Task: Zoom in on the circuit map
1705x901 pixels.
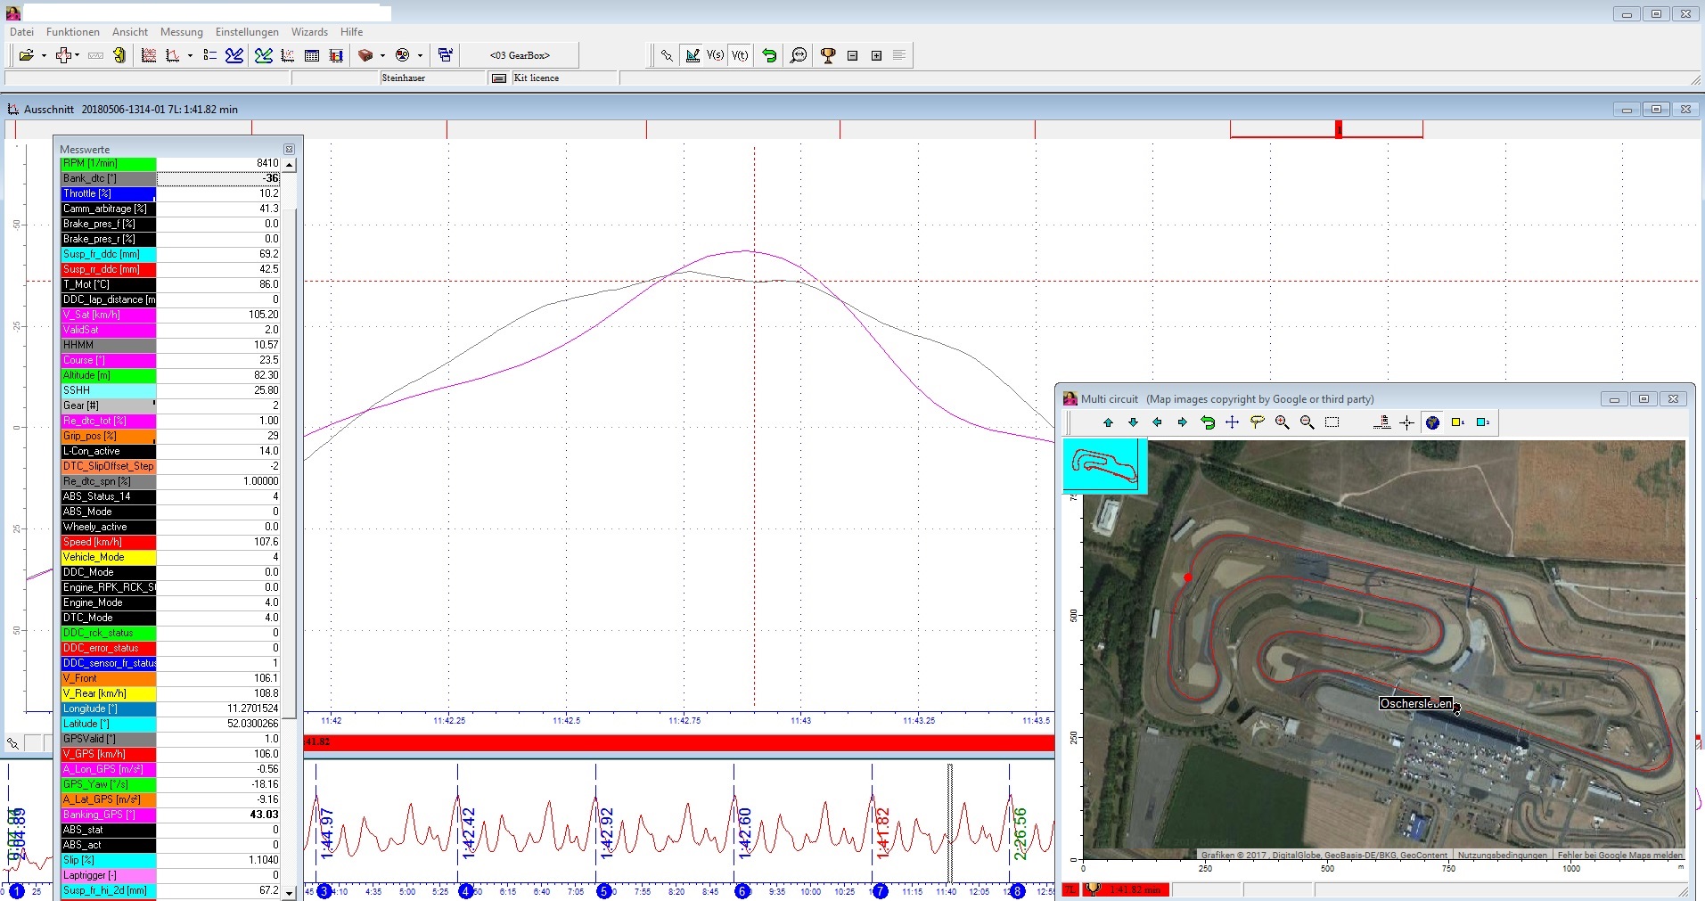Action: point(1282,422)
